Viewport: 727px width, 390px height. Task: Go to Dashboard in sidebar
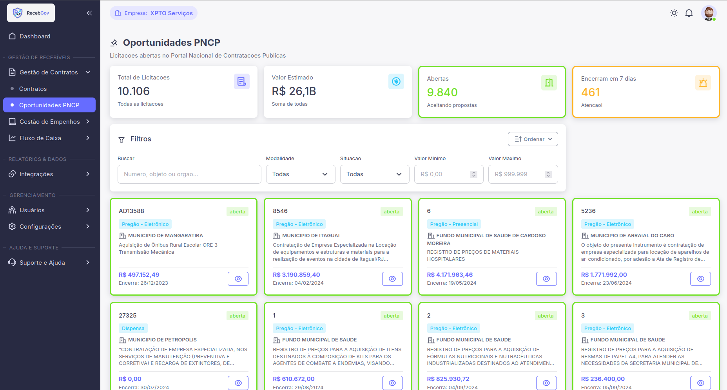[35, 36]
